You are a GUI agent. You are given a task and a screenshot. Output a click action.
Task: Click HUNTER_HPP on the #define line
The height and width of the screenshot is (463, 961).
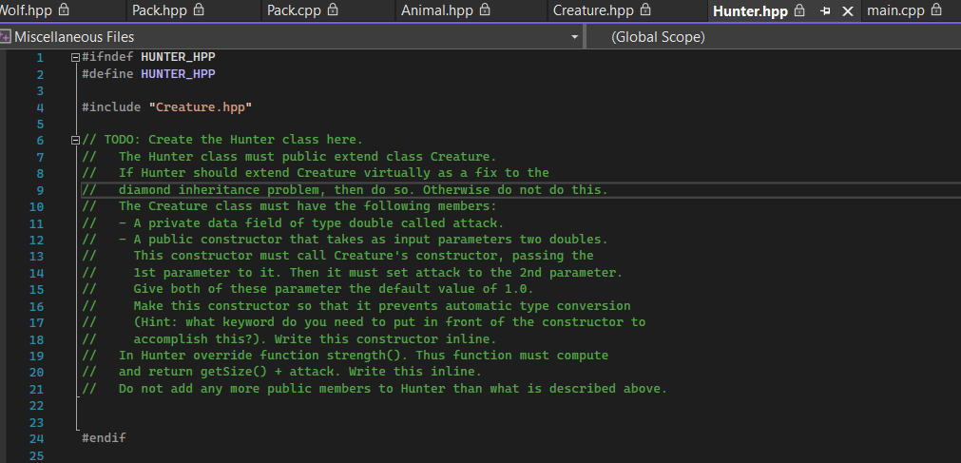pos(178,73)
